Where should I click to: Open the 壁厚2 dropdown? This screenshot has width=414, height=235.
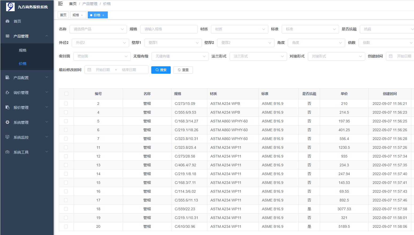[x=246, y=43]
